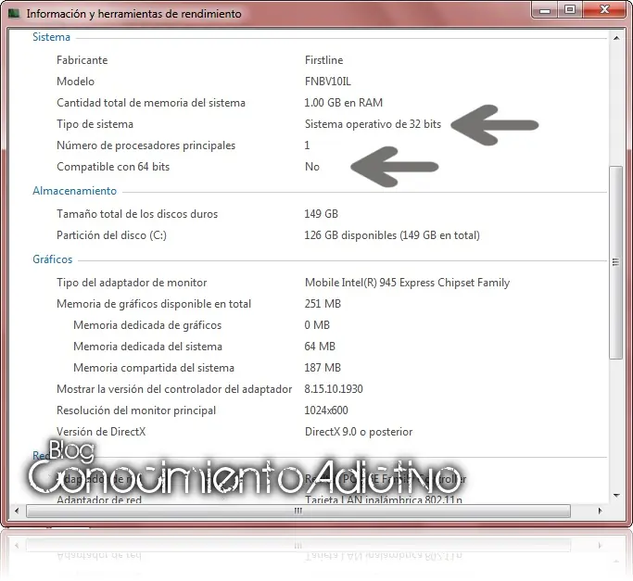Click the horizontal scrollbar thumb

[298, 511]
